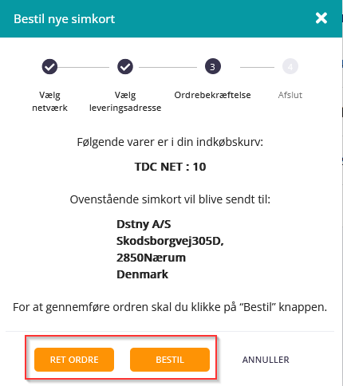This screenshot has height=386, width=343.
Task: Click the Bestil nye simkort title
Action: pyautogui.click(x=65, y=19)
